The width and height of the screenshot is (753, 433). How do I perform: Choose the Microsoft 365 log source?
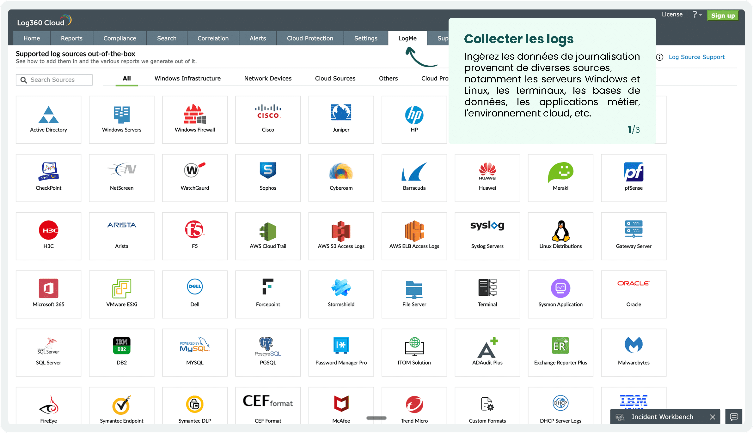point(48,294)
